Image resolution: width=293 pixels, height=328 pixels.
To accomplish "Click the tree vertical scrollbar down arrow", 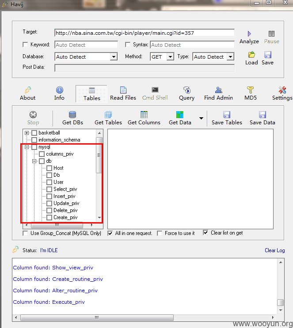I will click(x=99, y=218).
